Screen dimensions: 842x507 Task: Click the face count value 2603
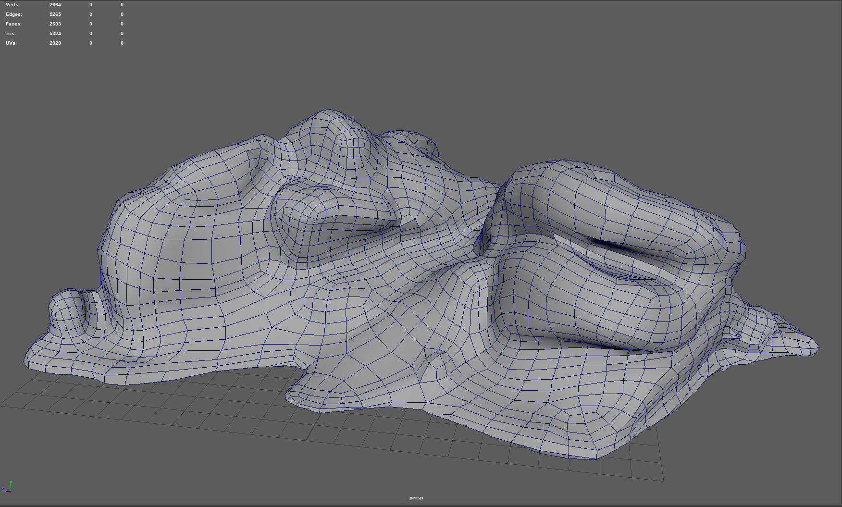pos(55,24)
